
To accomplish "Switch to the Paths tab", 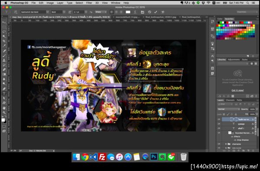I will point(239,100).
